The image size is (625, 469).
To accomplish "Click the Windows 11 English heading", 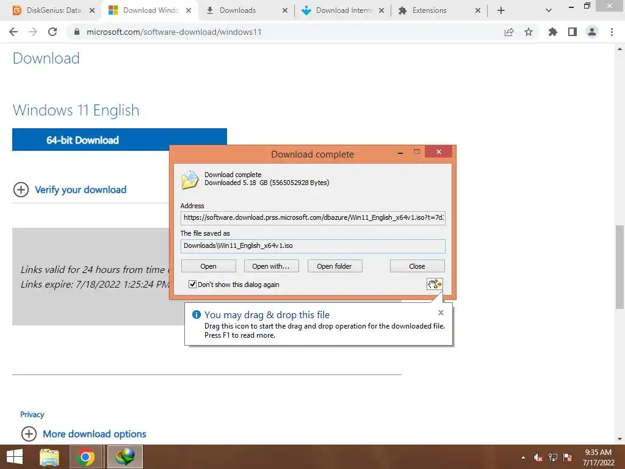I will [x=76, y=110].
